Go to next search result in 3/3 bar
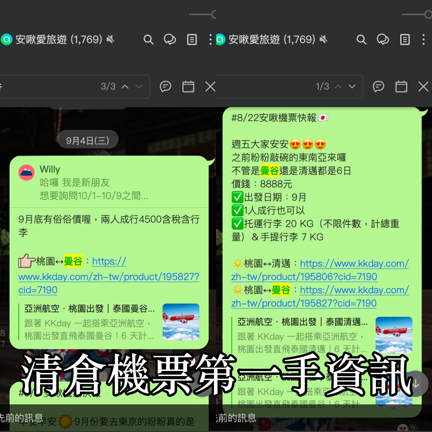Screen dimensions: 432x432 tap(139, 86)
